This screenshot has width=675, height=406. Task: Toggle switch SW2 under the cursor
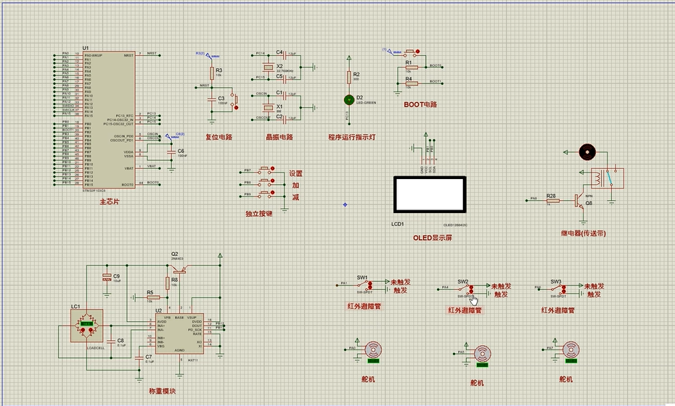(465, 289)
